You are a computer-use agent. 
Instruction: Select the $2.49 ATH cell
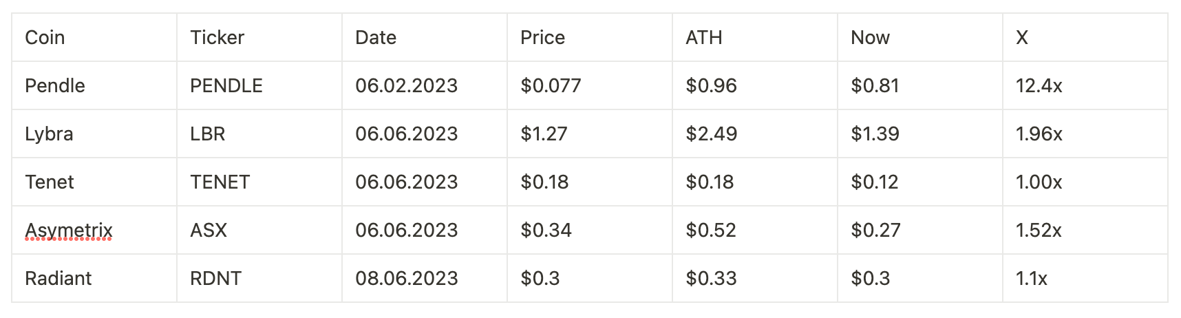[x=755, y=134]
